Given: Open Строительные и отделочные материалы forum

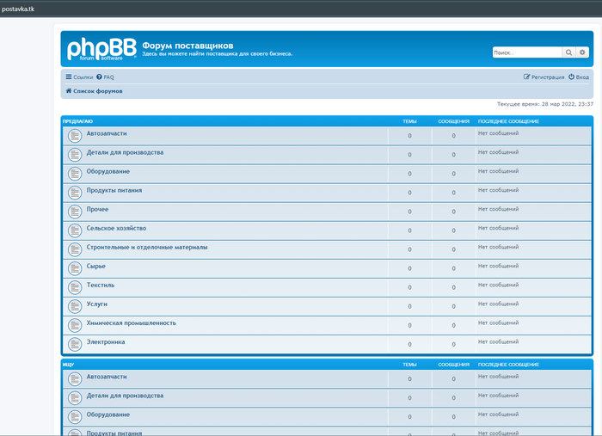Looking at the screenshot, I should point(147,247).
